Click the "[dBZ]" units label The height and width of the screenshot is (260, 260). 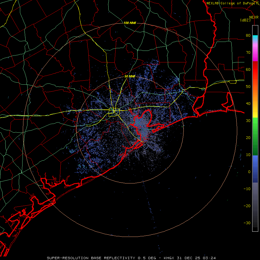245,20
